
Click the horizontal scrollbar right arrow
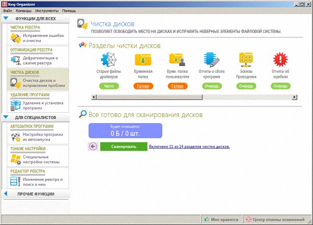[295, 97]
